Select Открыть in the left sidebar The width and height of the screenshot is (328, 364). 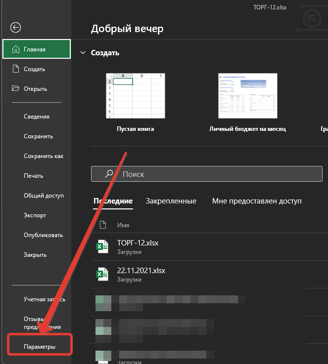click(35, 89)
